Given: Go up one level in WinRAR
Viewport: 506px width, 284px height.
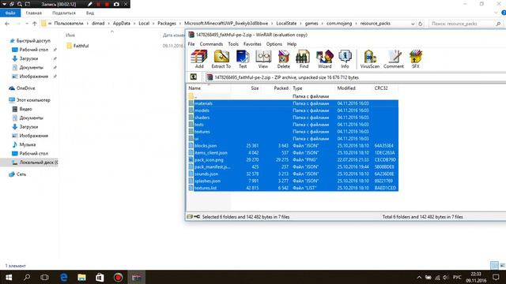Looking at the screenshot, I should (x=193, y=77).
